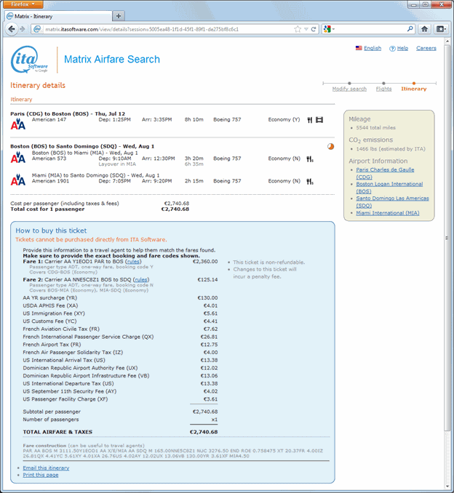Click the snack icon for American 1901
This screenshot has width=454, height=493.
pyautogui.click(x=310, y=181)
